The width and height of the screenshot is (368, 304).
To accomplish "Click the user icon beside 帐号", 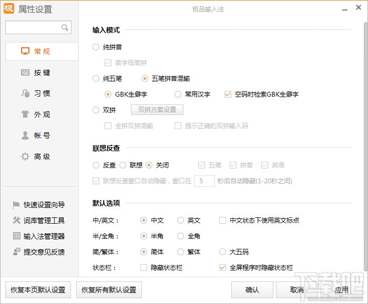I will pos(25,135).
